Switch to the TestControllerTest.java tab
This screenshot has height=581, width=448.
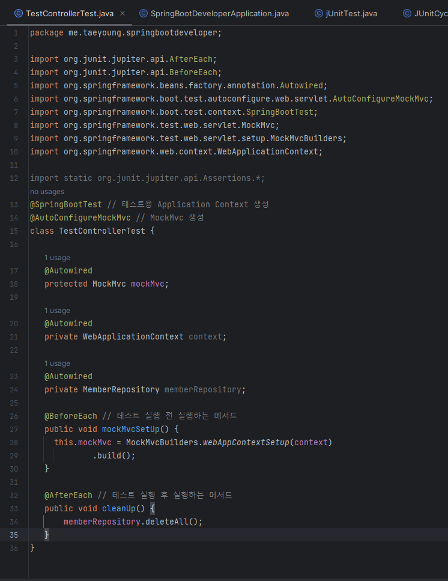coord(70,14)
